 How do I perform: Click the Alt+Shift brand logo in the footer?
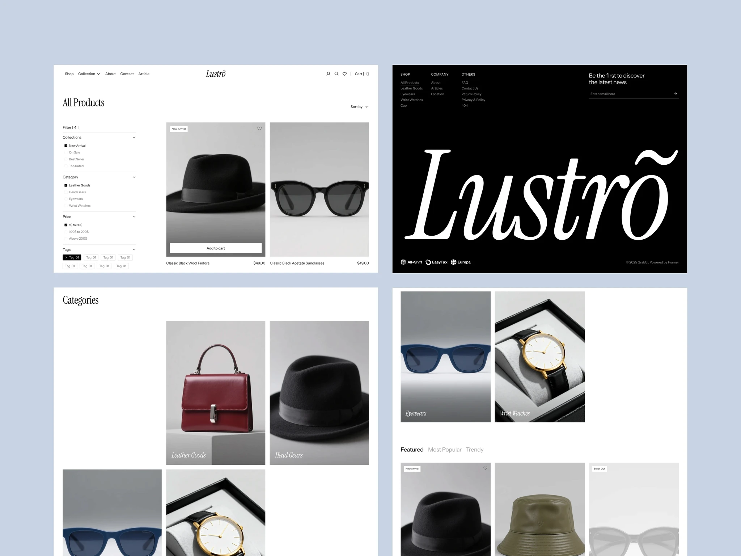pyautogui.click(x=411, y=262)
